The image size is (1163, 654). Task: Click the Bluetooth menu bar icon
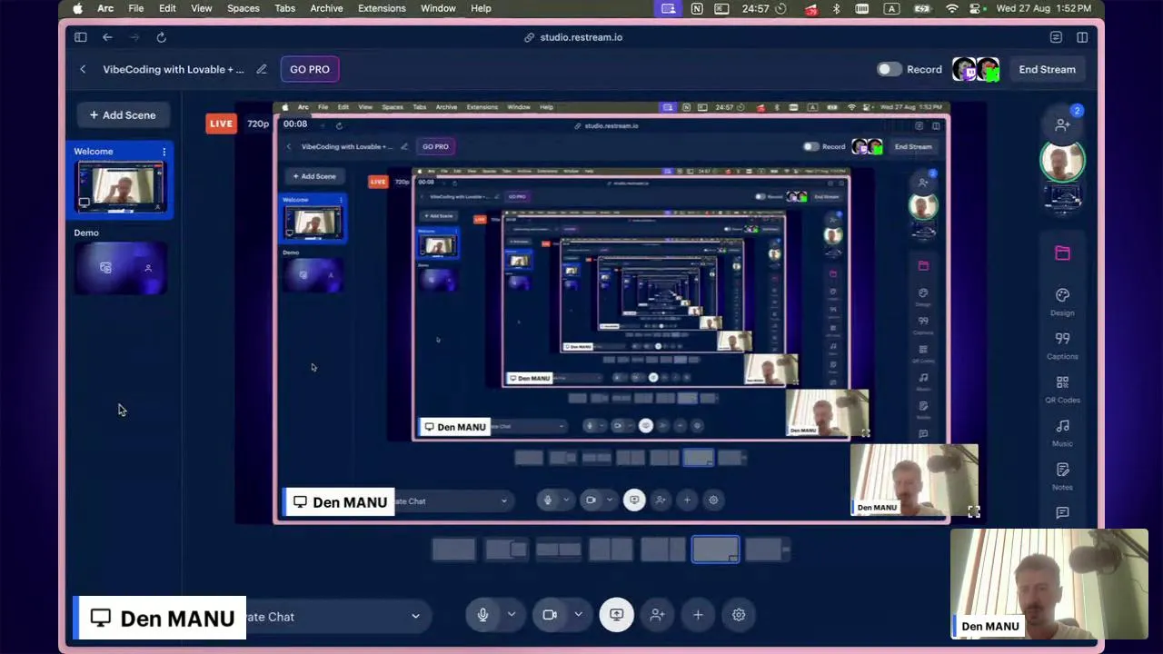(x=837, y=8)
